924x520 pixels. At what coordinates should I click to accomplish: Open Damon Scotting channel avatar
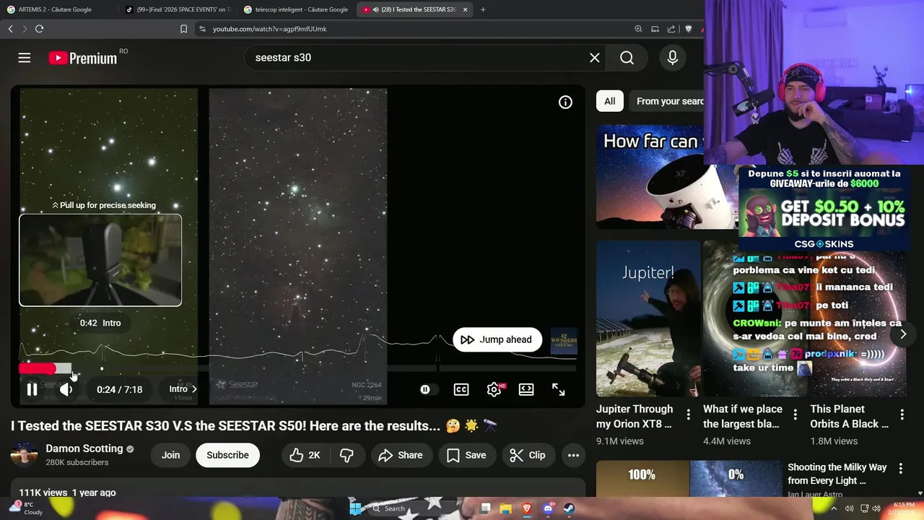coord(24,455)
